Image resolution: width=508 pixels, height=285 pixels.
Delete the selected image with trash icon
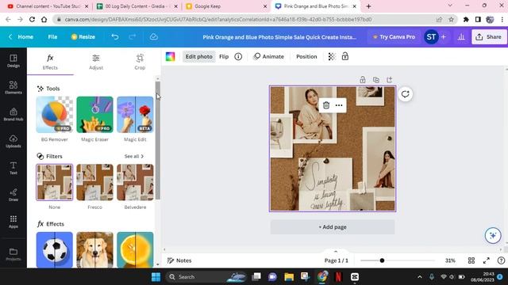coord(326,105)
